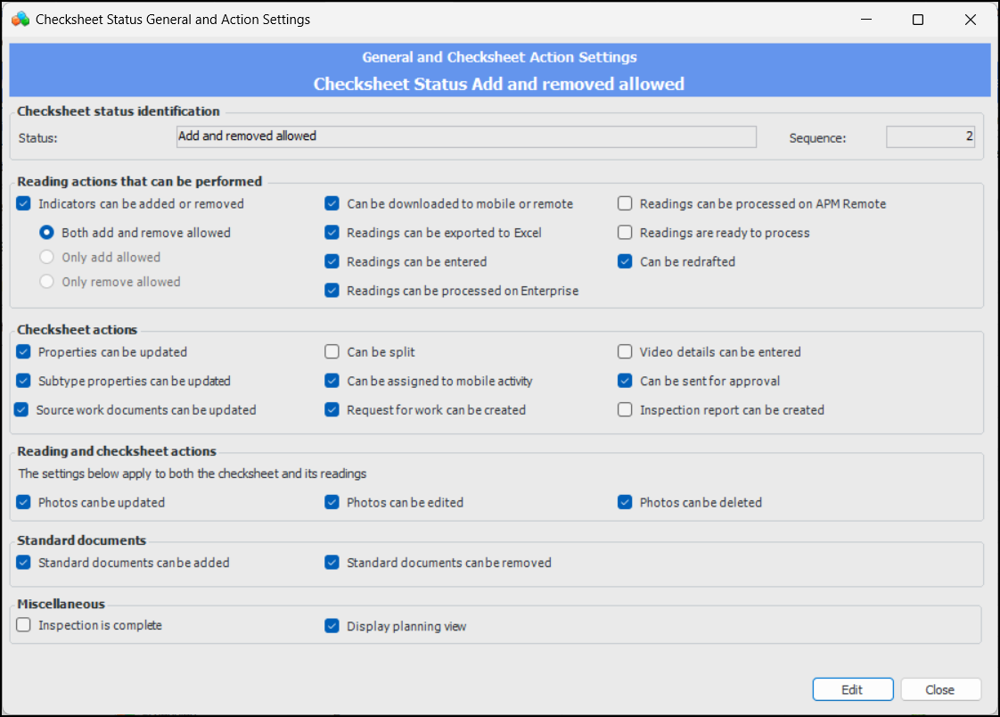Enable Video details can be entered
Image resolution: width=1000 pixels, height=717 pixels.
pyautogui.click(x=625, y=351)
